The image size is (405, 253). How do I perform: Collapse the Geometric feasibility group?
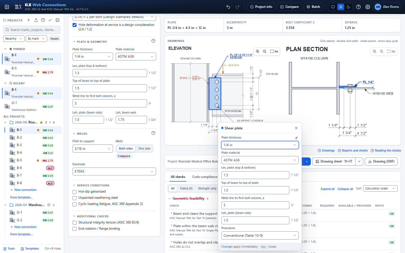[x=170, y=199]
